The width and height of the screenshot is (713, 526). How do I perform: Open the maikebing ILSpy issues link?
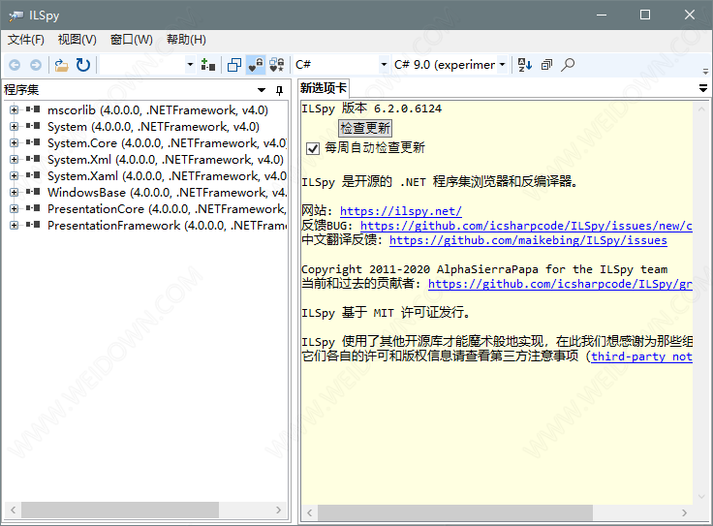(528, 240)
